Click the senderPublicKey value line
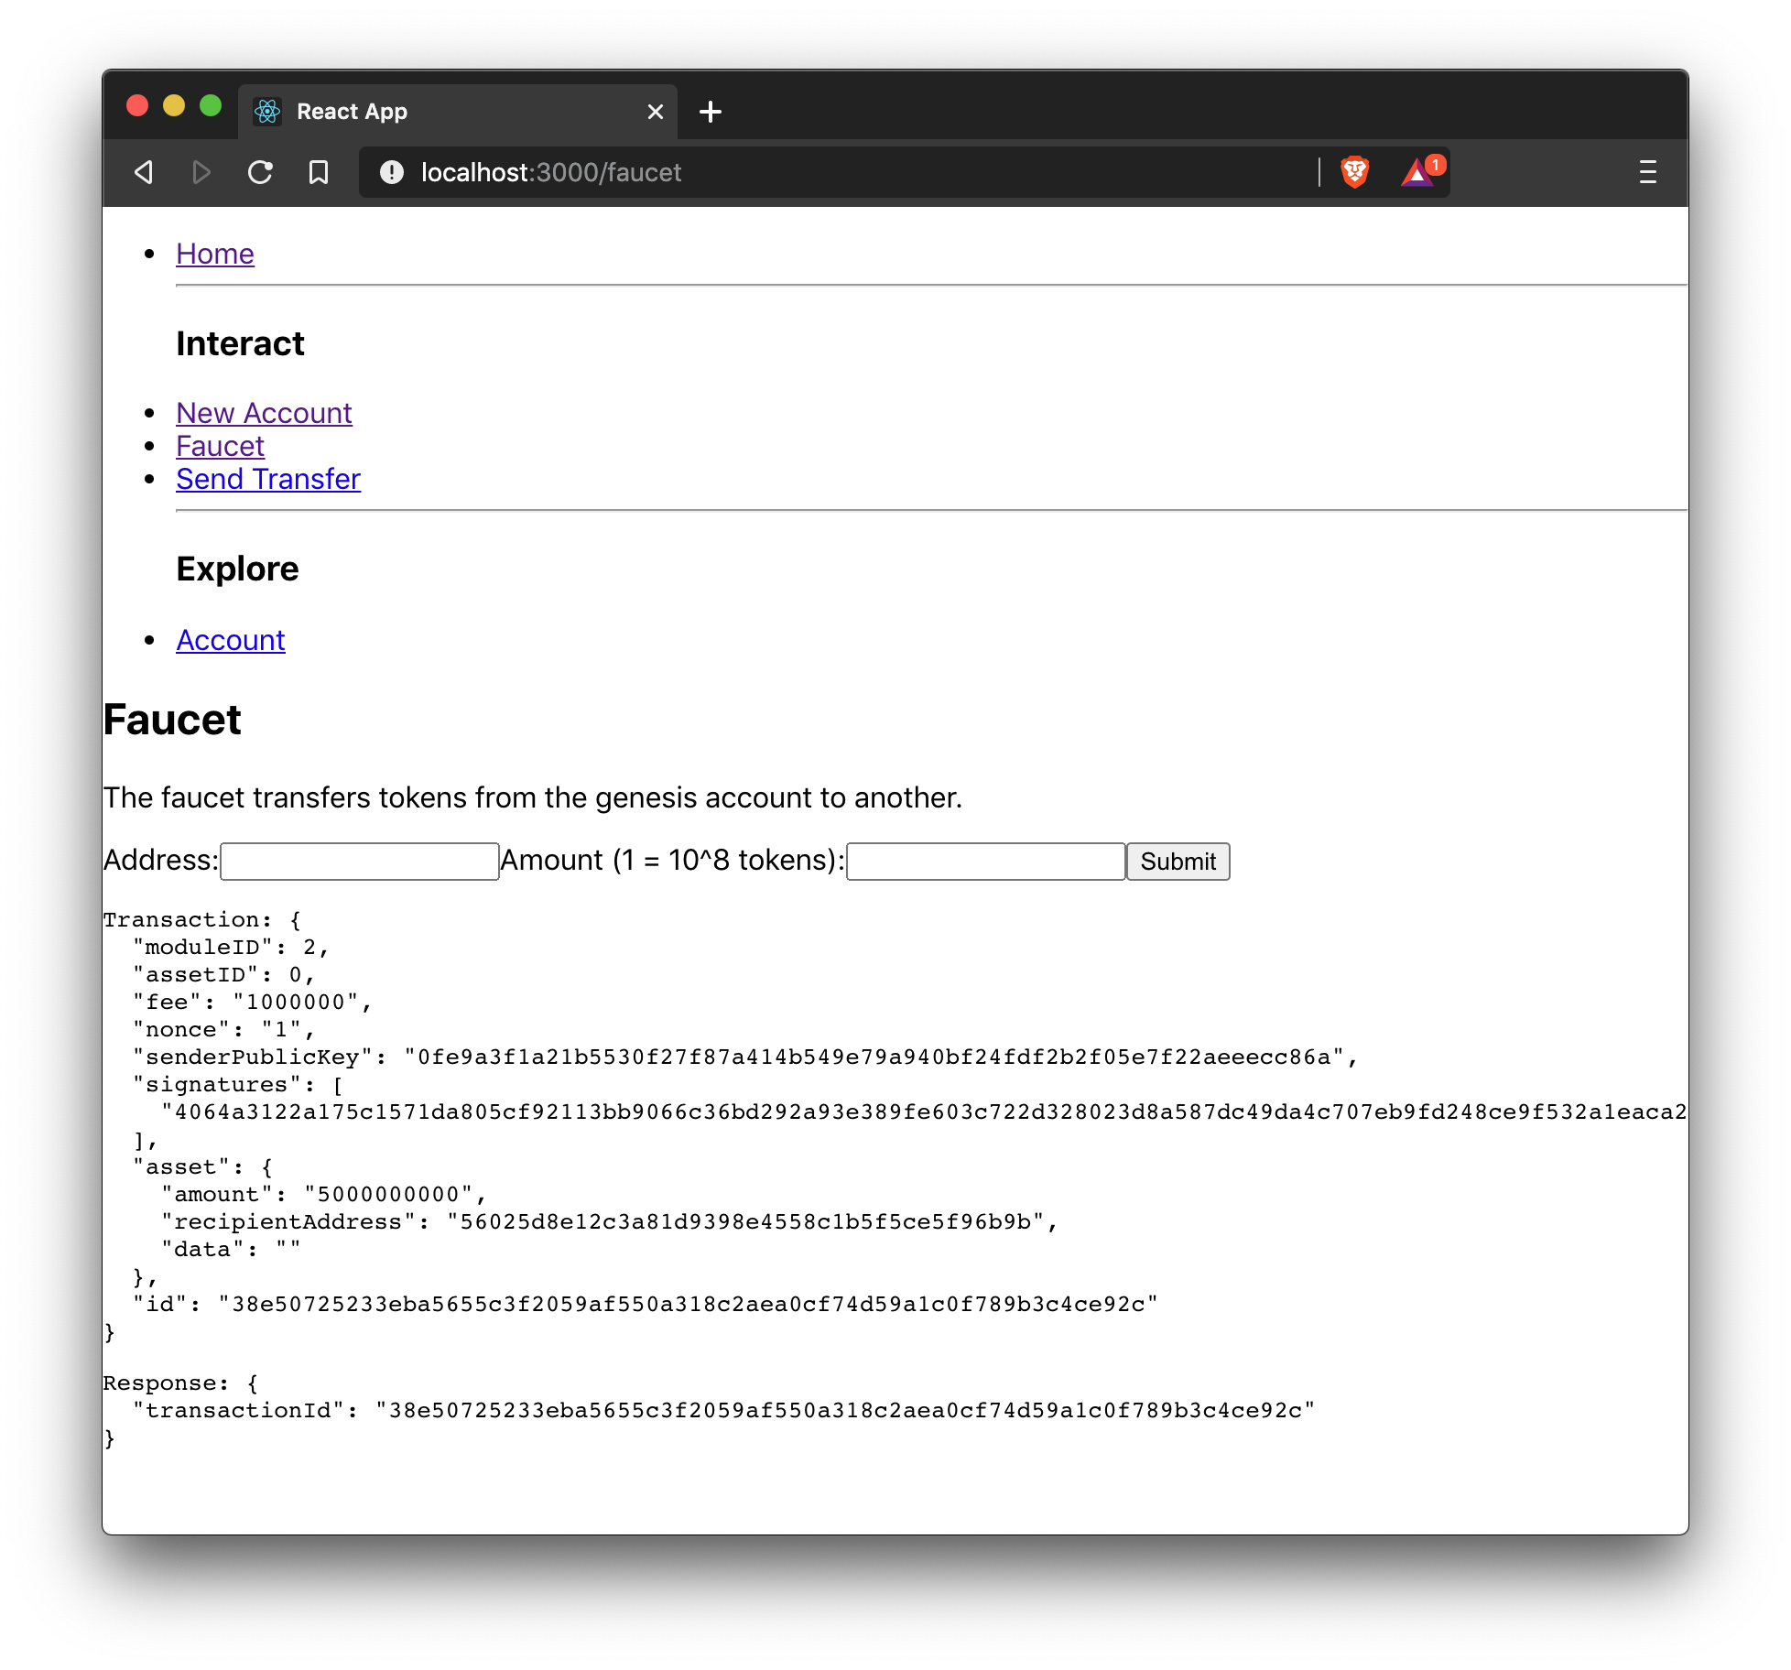The width and height of the screenshot is (1791, 1670). pos(744,1057)
